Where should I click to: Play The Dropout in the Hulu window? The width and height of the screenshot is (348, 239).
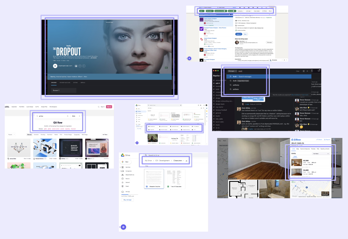point(55,66)
